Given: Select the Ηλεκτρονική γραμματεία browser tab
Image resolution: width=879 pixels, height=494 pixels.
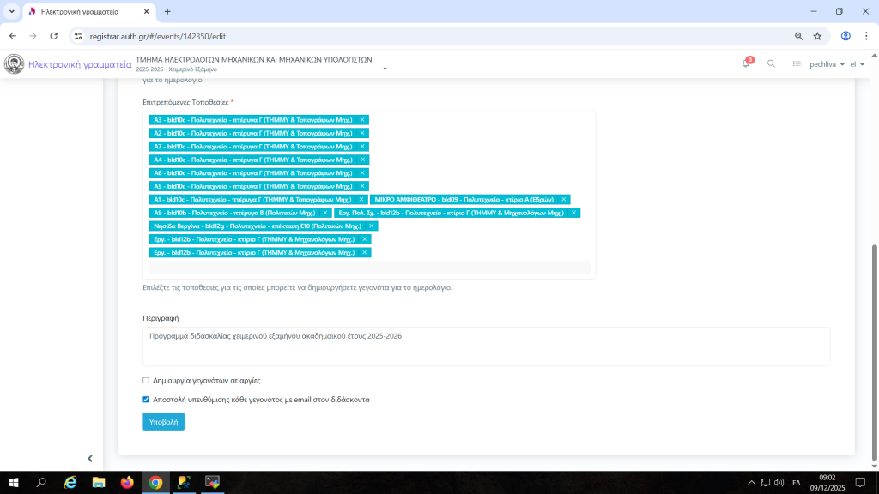Looking at the screenshot, I should tap(86, 12).
